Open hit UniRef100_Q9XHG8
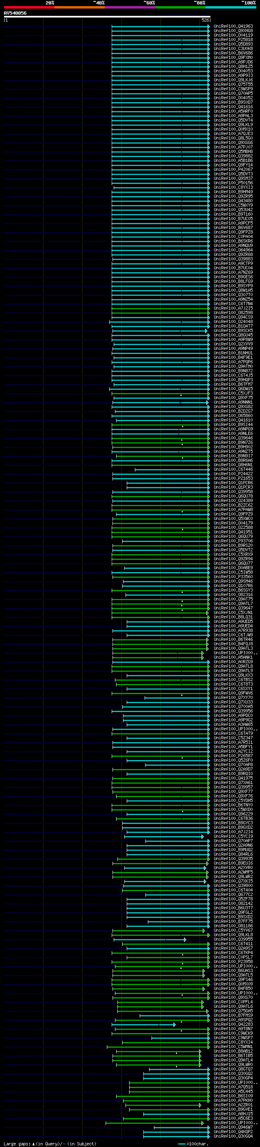This screenshot has height=1147, width=260. pos(233,31)
